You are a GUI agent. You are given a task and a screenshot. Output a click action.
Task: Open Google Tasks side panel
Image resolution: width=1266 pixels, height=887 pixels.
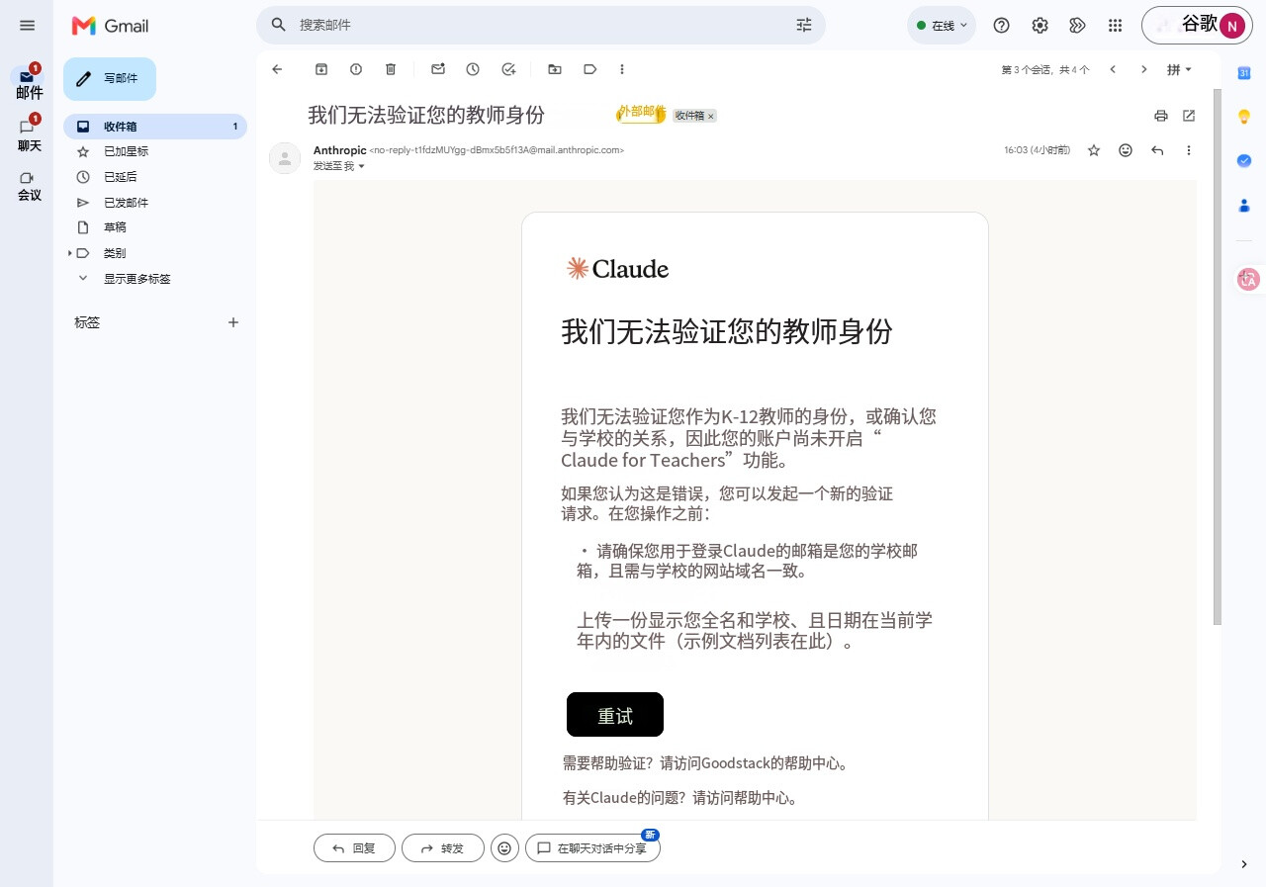pos(1244,160)
